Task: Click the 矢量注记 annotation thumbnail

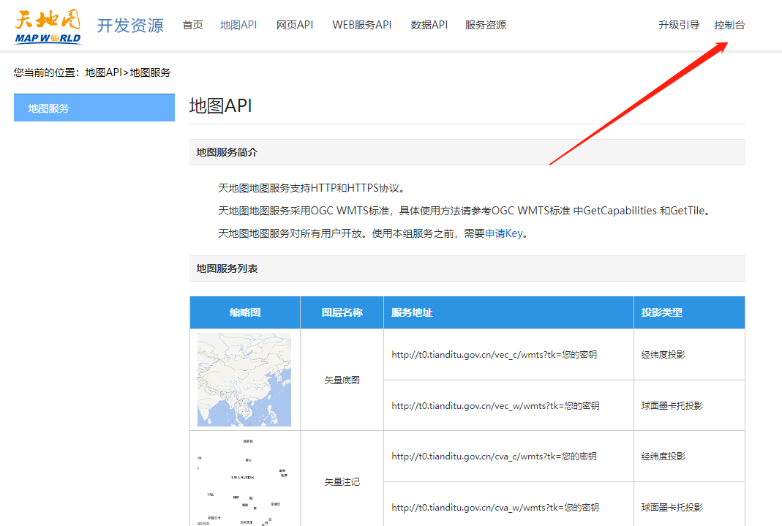Action: (x=244, y=481)
